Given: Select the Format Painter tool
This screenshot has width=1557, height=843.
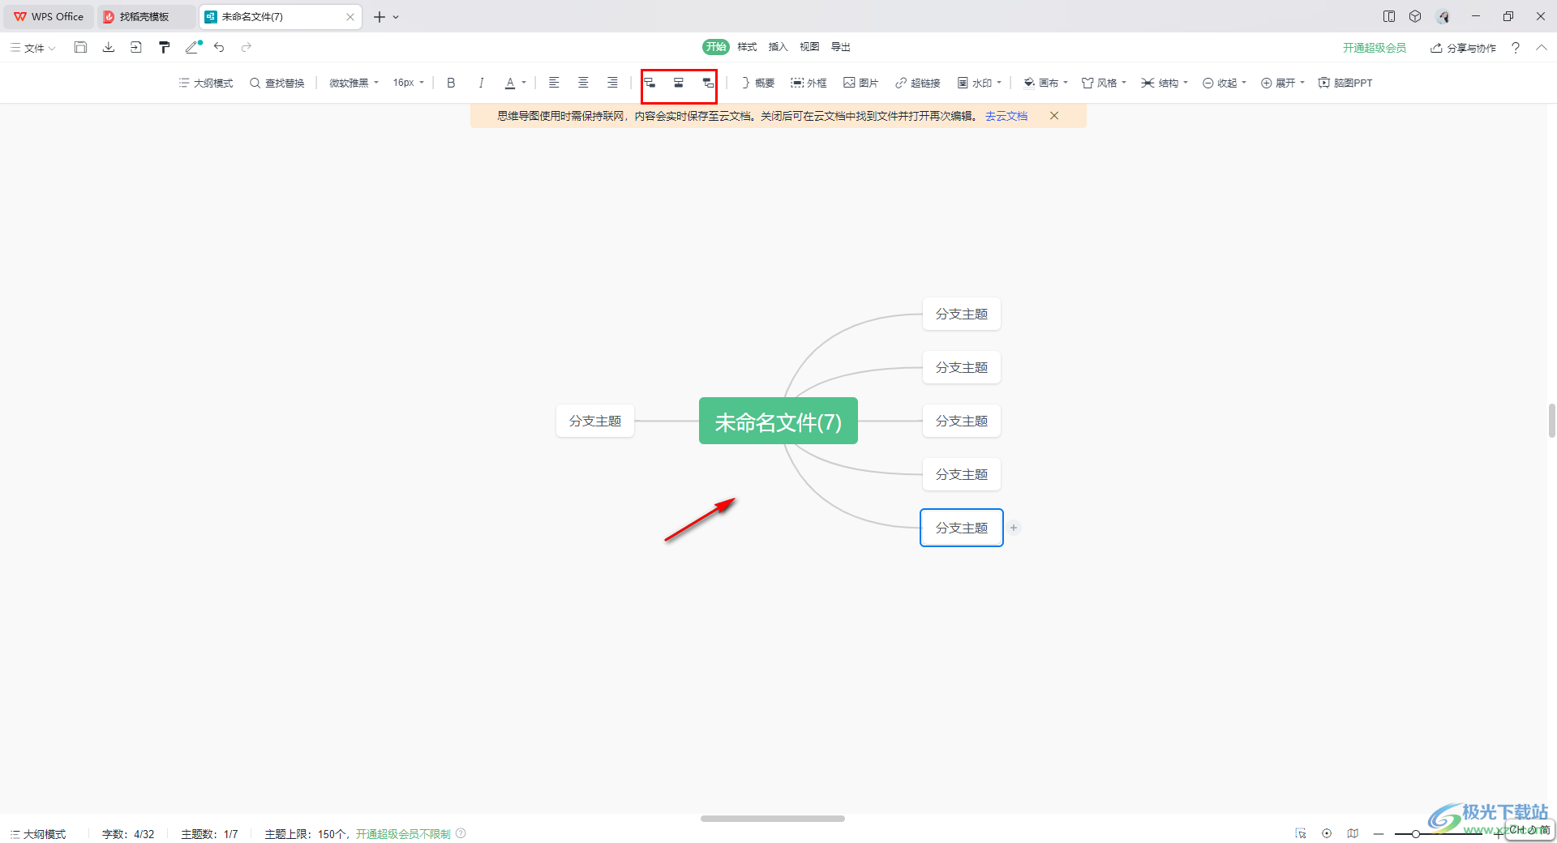Looking at the screenshot, I should point(165,47).
